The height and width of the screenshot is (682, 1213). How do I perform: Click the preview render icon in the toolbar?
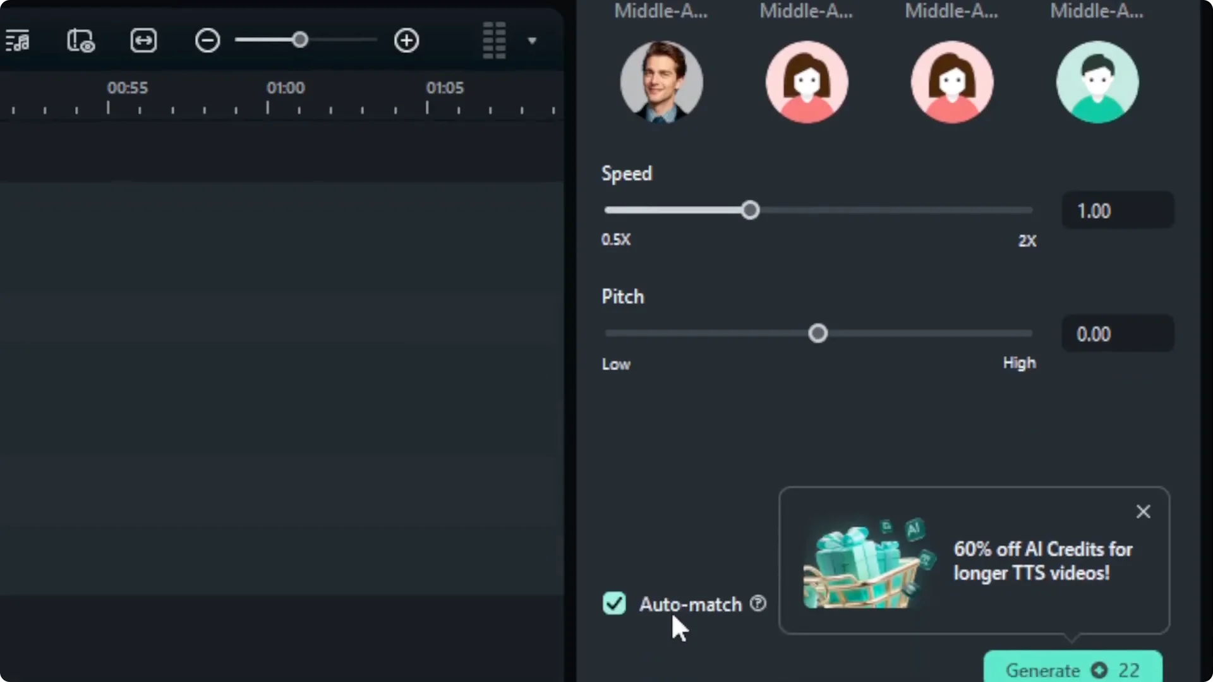click(80, 40)
